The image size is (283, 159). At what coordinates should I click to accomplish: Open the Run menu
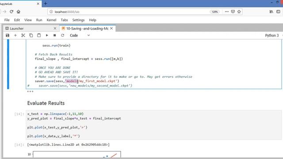click(39, 20)
